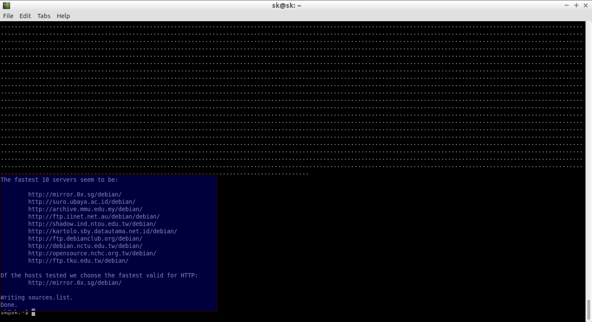592x322 pixels.
Task: Click 'Writing sources.list.' text
Action: (37, 298)
